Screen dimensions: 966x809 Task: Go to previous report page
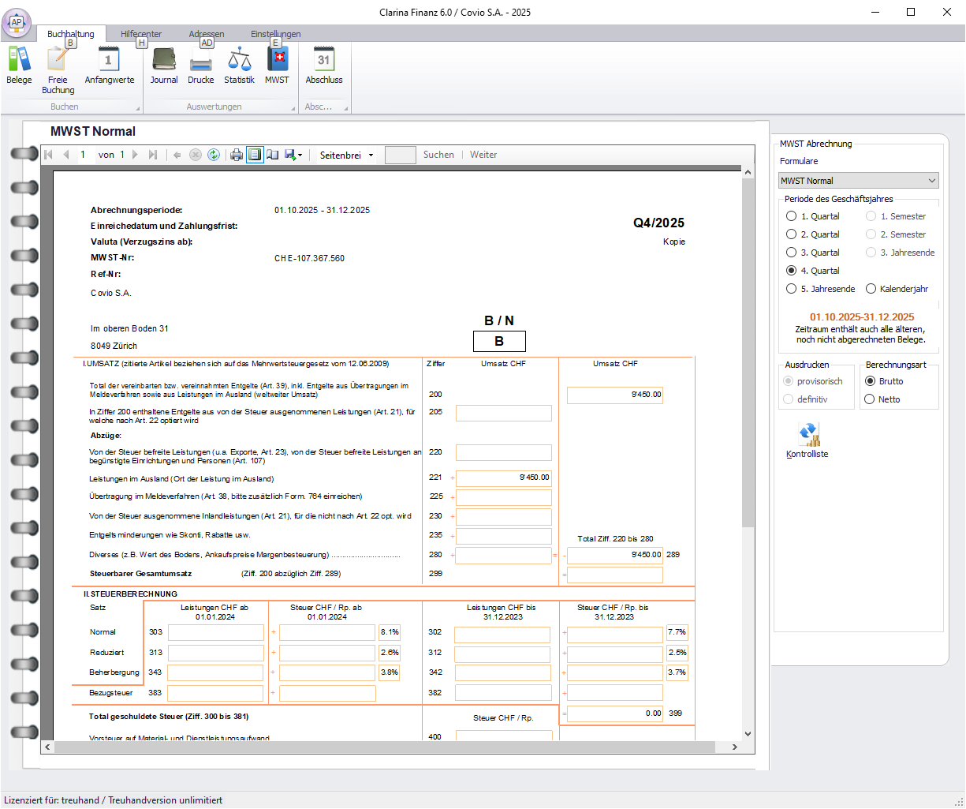[x=66, y=155]
